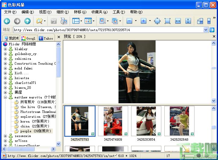This screenshot has width=218, height=160.
Task: Show more toolbar buttons via chevron
Action: [x=214, y=18]
